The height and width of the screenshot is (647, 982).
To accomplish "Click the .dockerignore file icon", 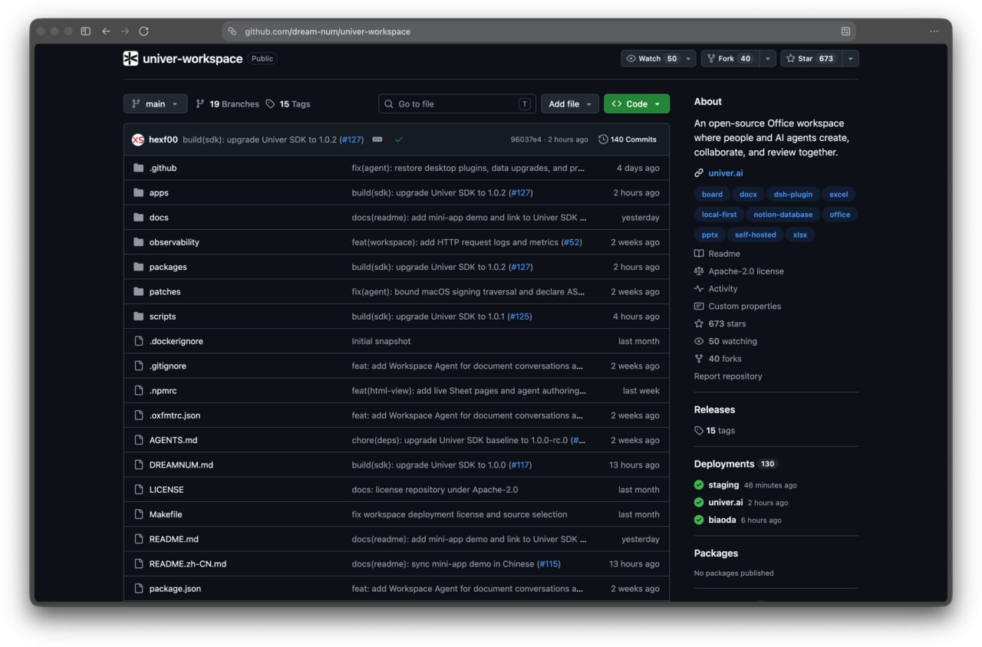I will [139, 341].
